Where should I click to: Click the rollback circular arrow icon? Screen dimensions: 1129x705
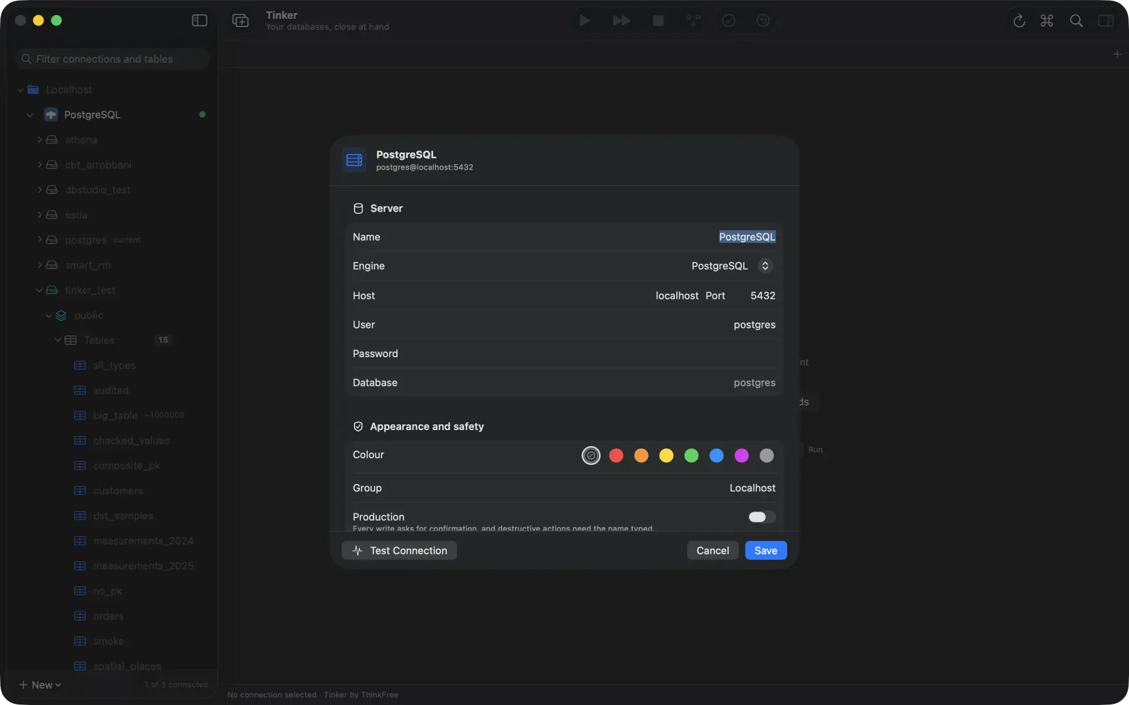coord(763,21)
